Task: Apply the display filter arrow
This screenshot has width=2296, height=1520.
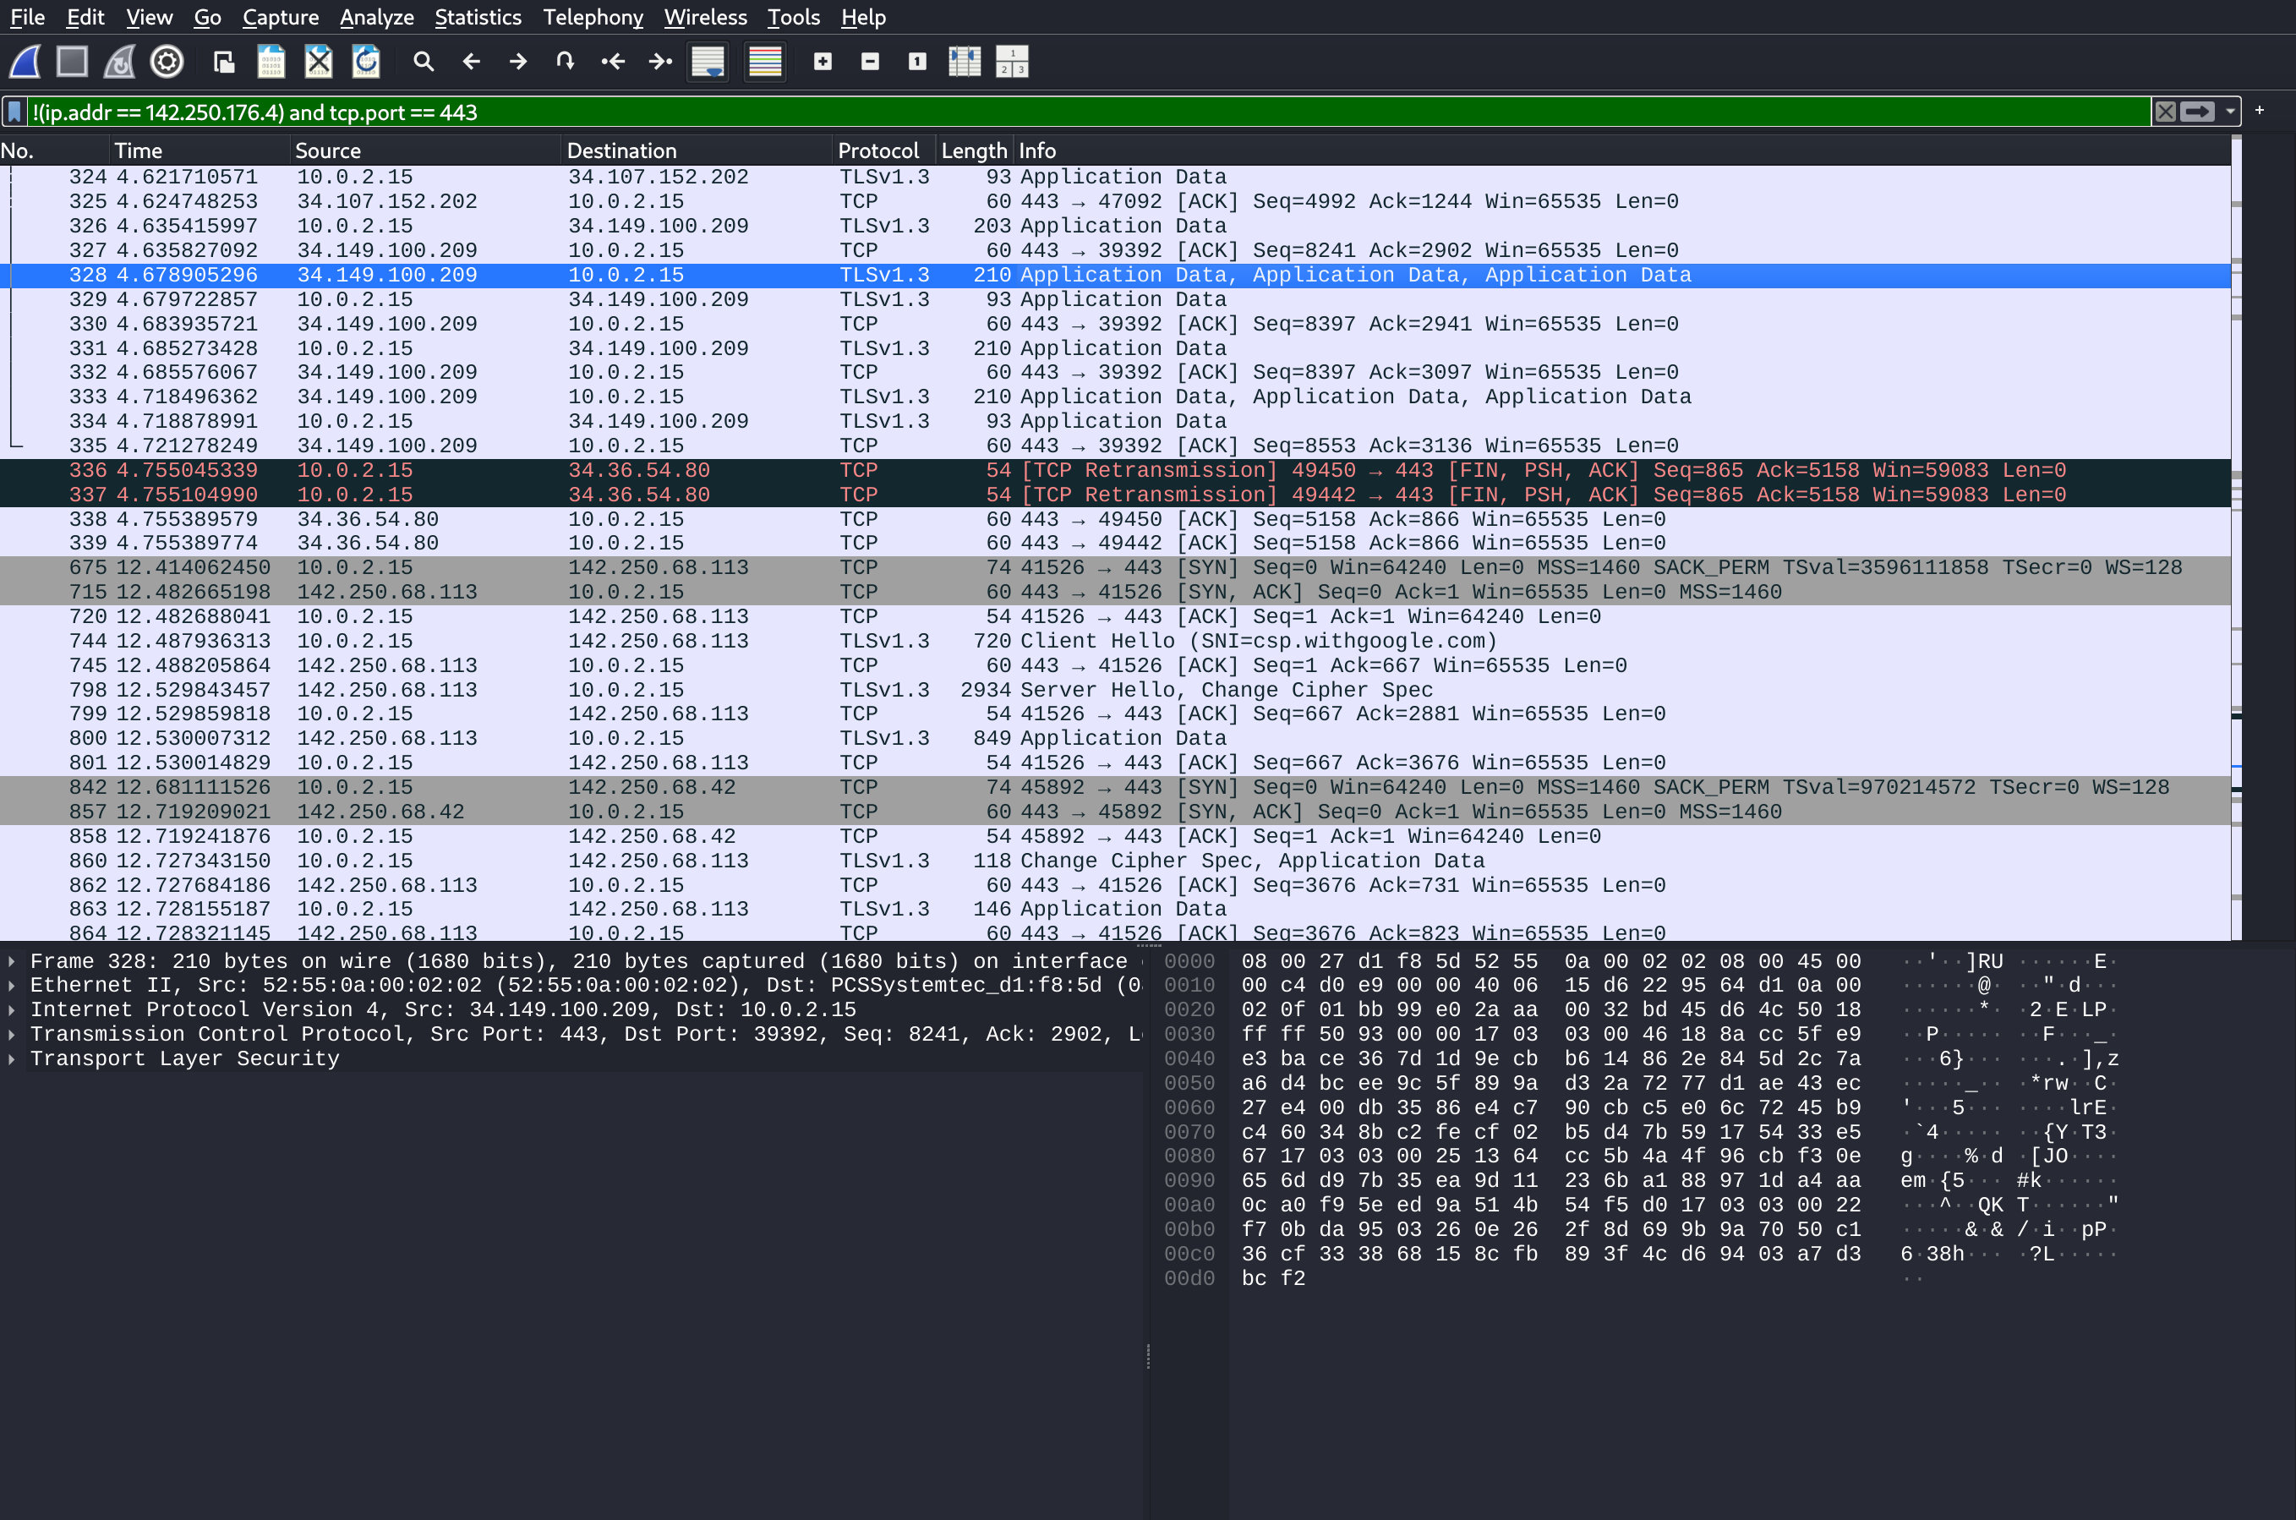Action: pyautogui.click(x=2197, y=112)
